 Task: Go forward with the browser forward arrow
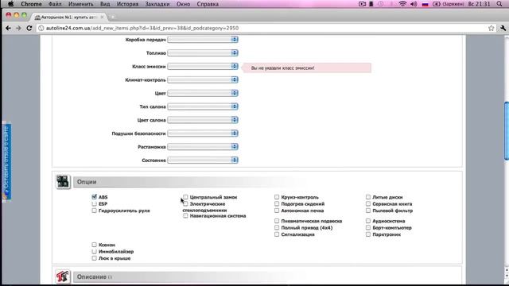(18, 29)
